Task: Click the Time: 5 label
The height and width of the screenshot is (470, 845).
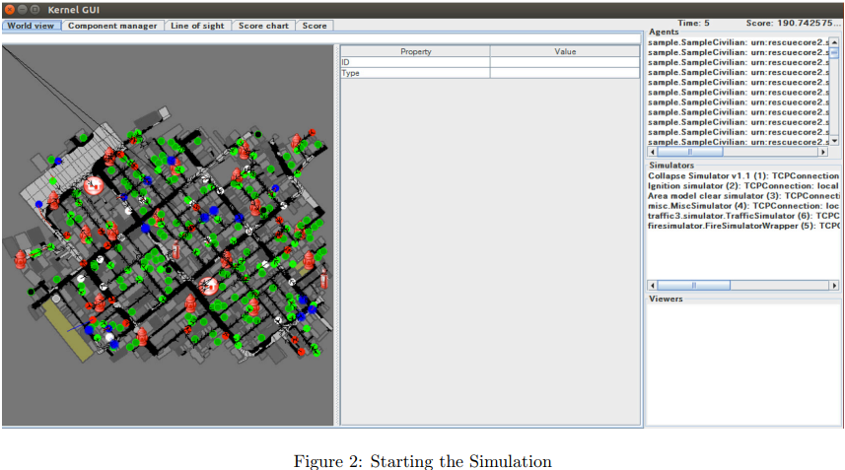Action: [x=693, y=23]
